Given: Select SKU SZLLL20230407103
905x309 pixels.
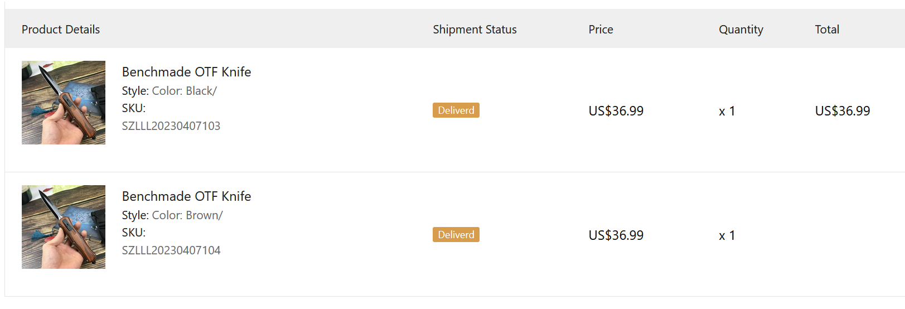Looking at the screenshot, I should [171, 126].
